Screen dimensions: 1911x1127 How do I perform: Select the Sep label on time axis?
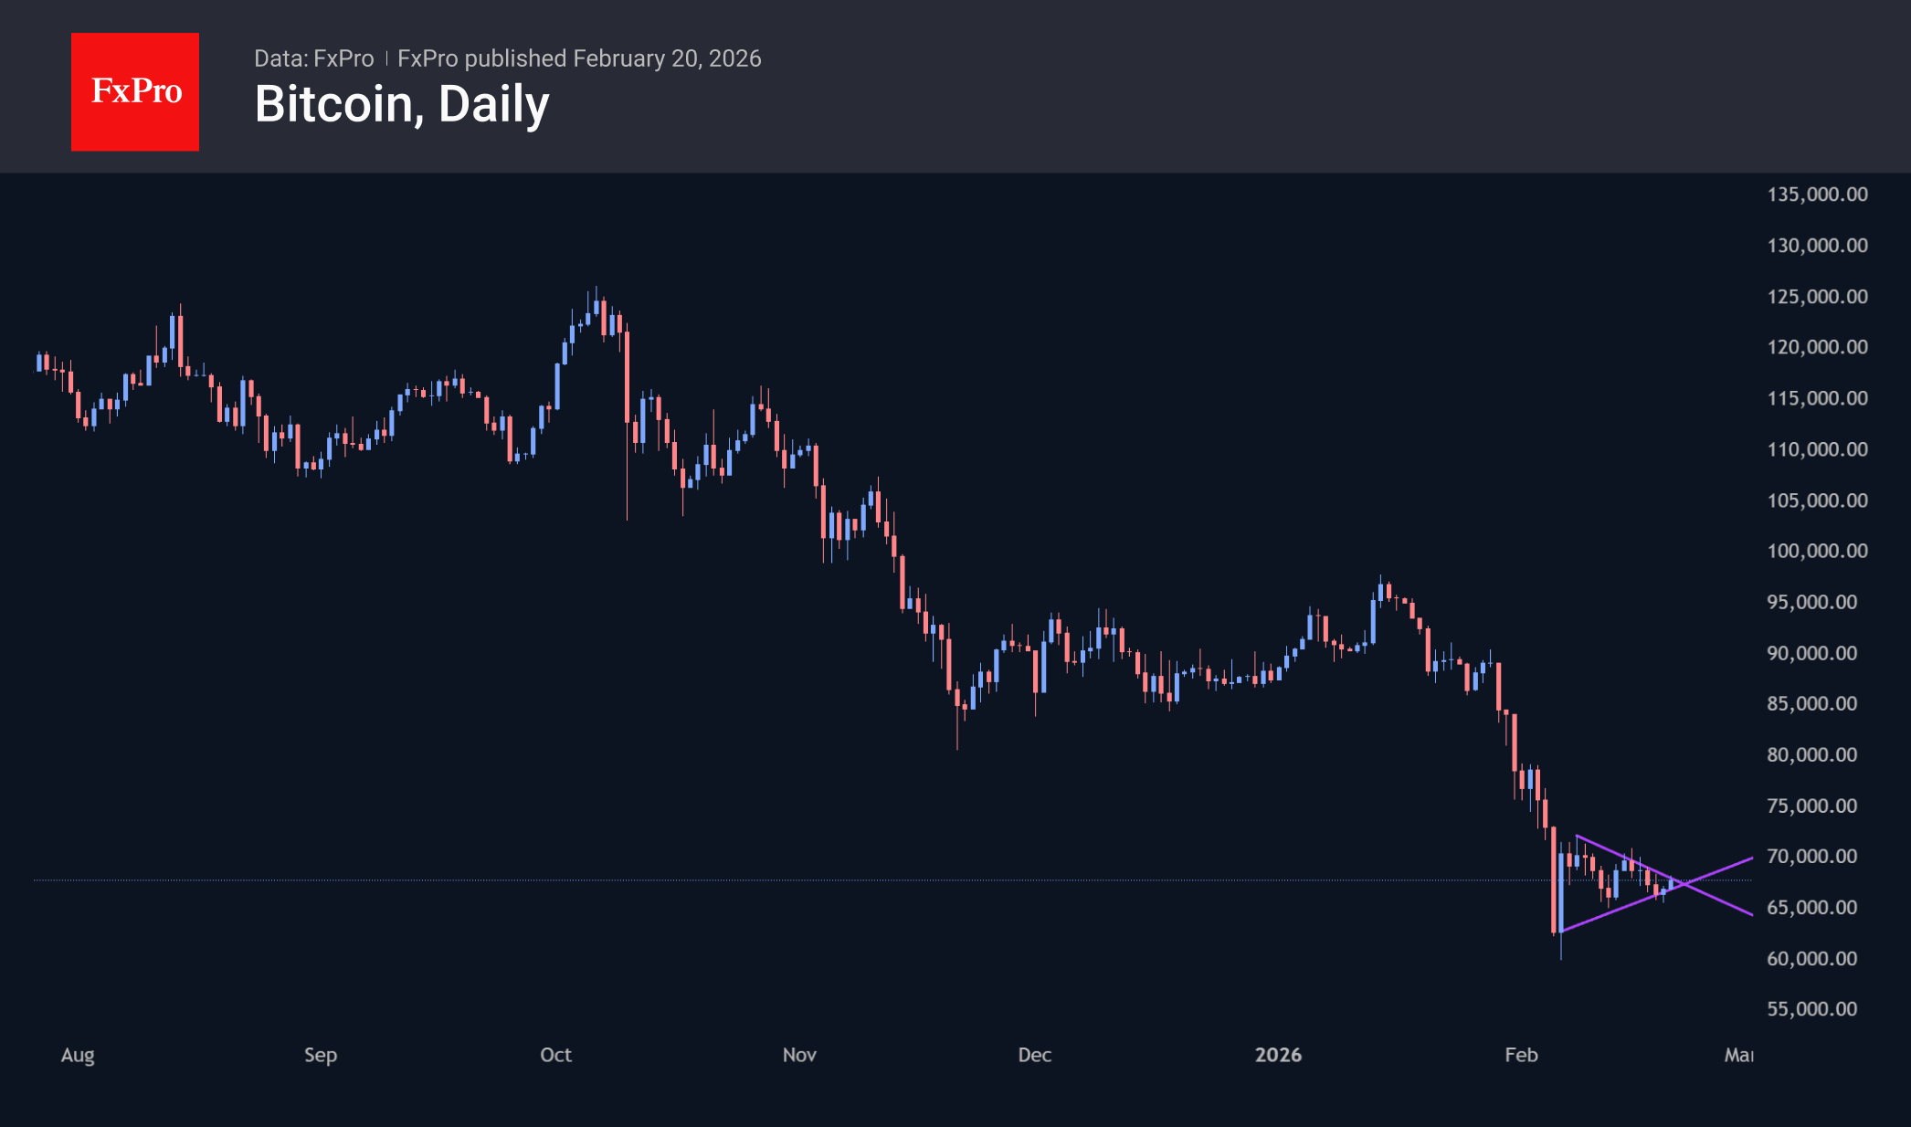(x=321, y=1055)
